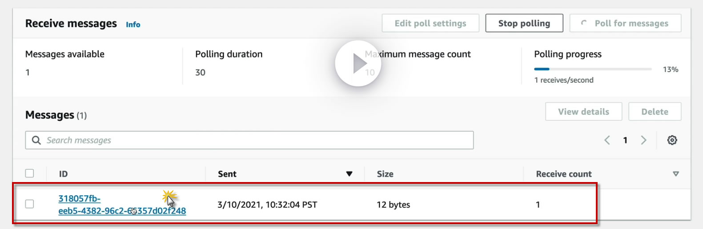Click the Size column header
The image size is (703, 229).
(385, 174)
